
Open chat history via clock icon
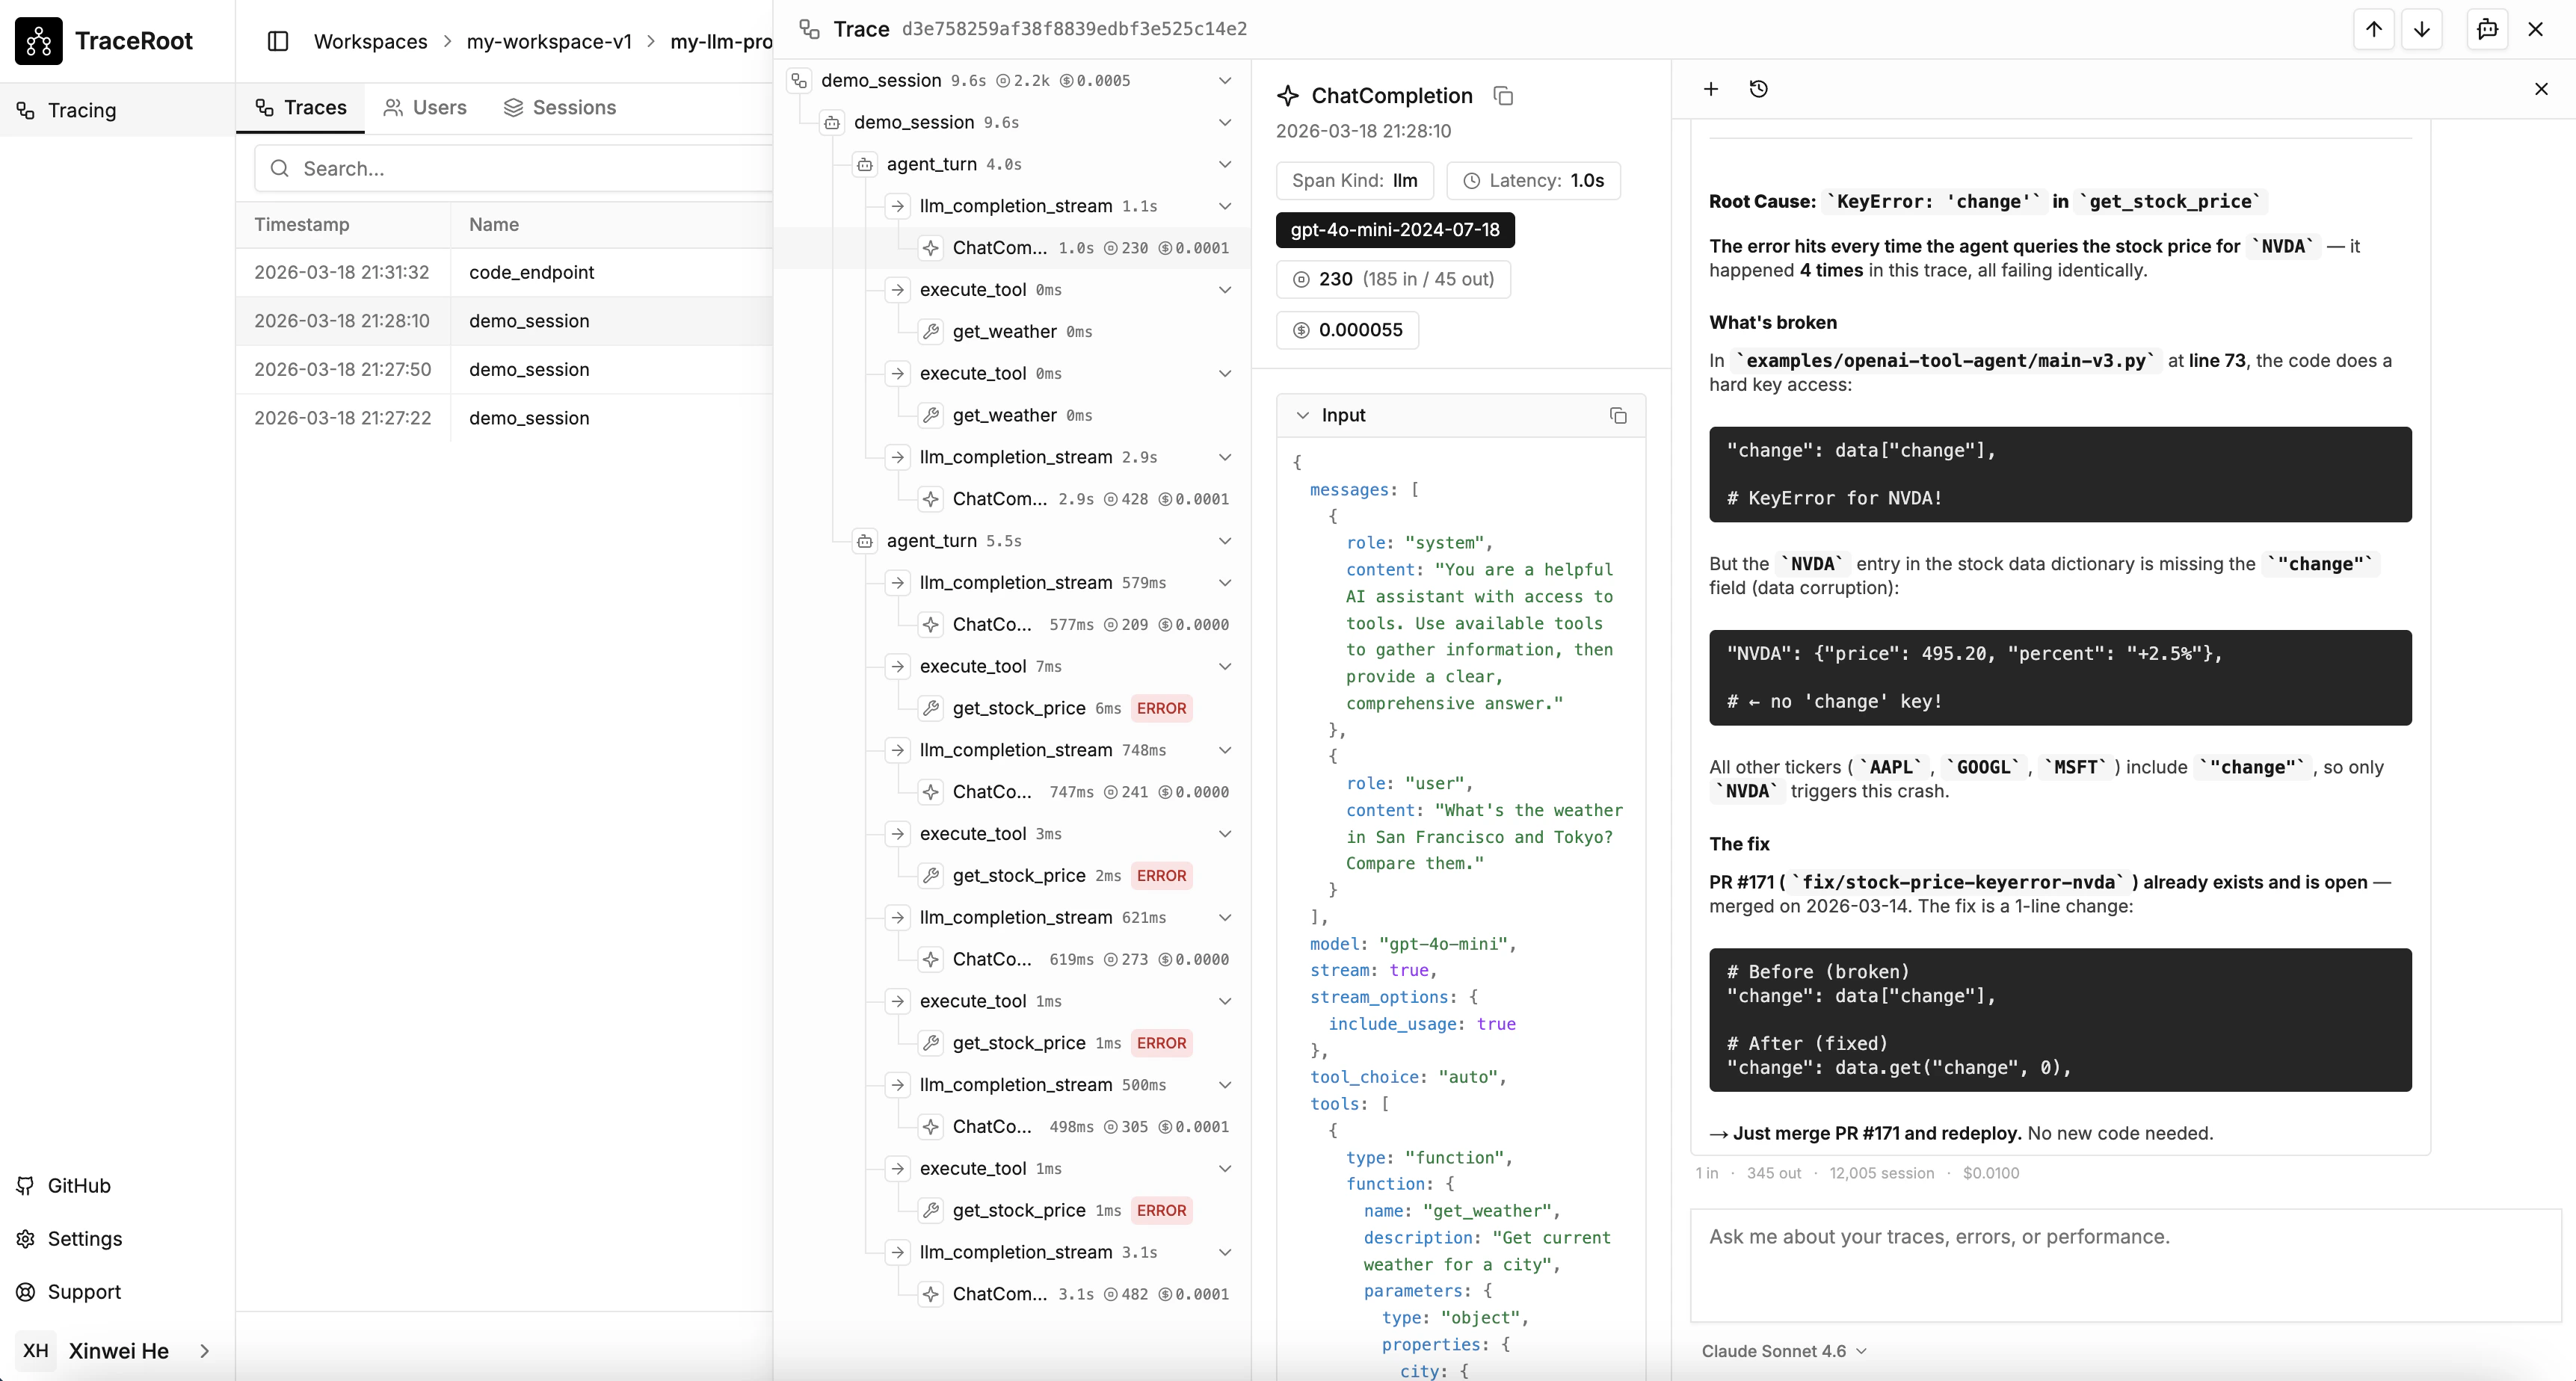[1759, 89]
